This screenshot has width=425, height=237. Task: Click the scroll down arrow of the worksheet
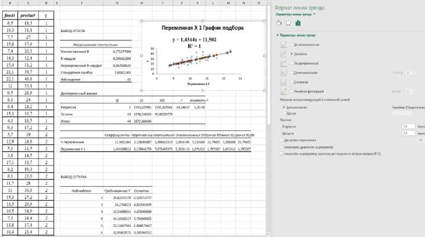[x=269, y=234]
